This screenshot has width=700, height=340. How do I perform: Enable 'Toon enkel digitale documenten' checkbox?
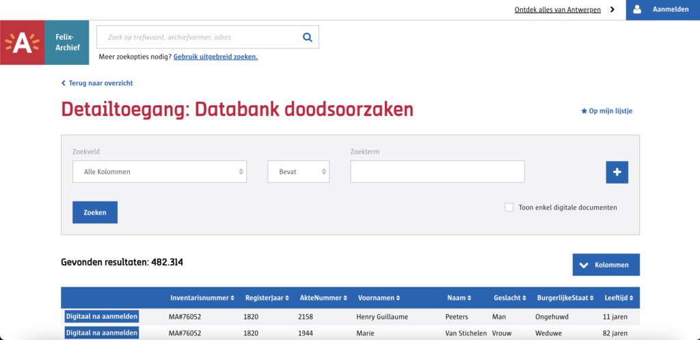(509, 208)
